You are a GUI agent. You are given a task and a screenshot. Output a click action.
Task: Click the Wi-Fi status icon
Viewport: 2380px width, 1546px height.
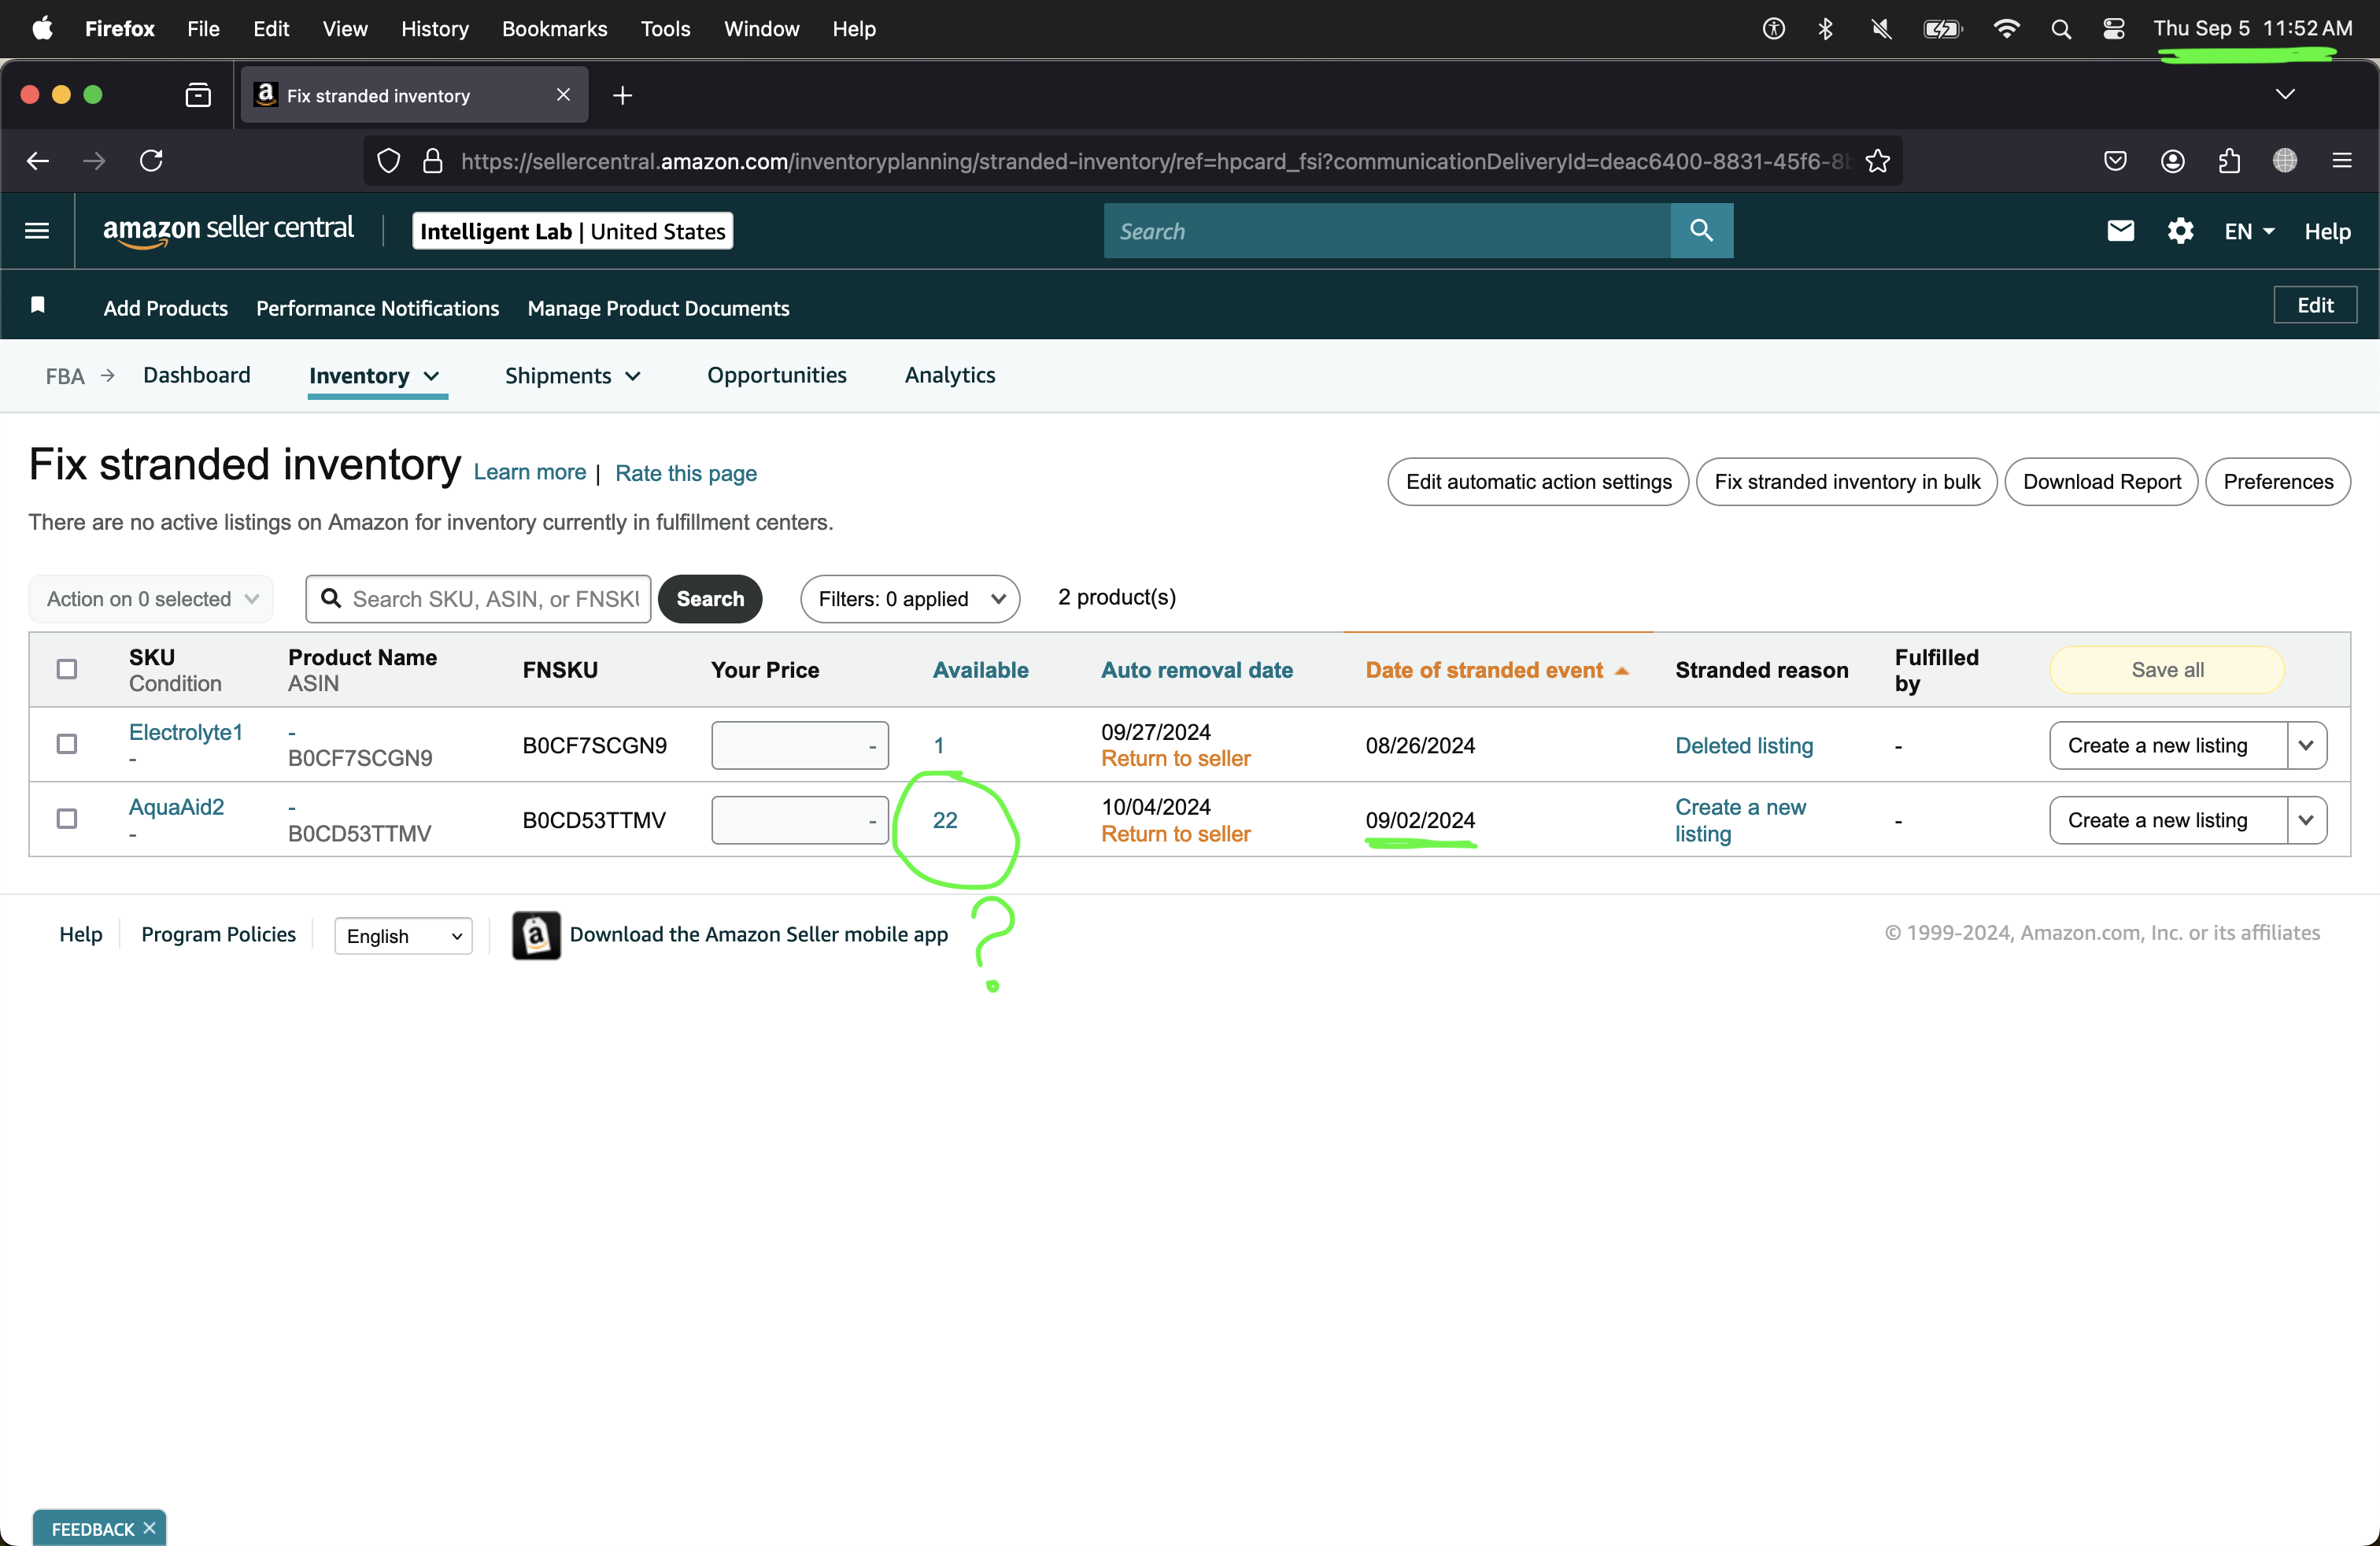pyautogui.click(x=2005, y=29)
